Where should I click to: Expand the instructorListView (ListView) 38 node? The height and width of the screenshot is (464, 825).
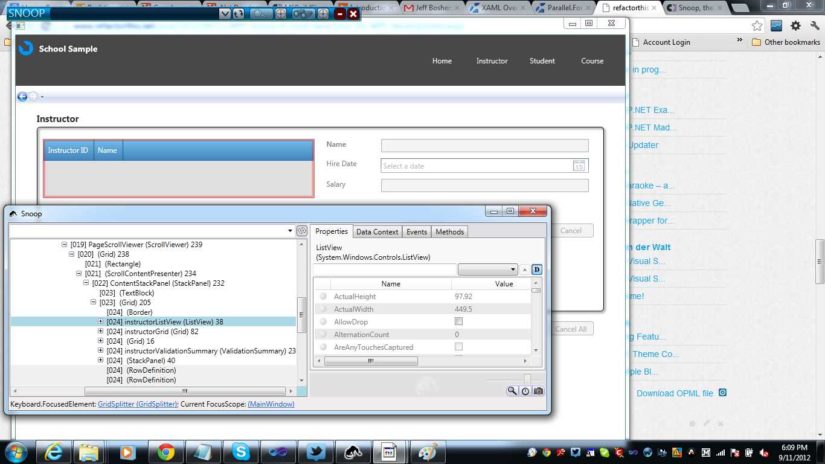coord(101,321)
